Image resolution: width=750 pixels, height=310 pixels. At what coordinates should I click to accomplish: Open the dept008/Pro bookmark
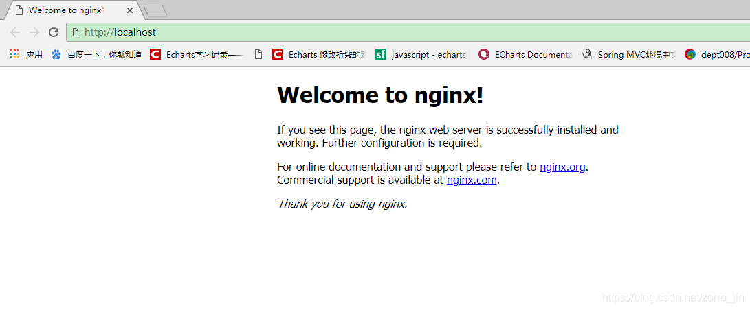717,54
